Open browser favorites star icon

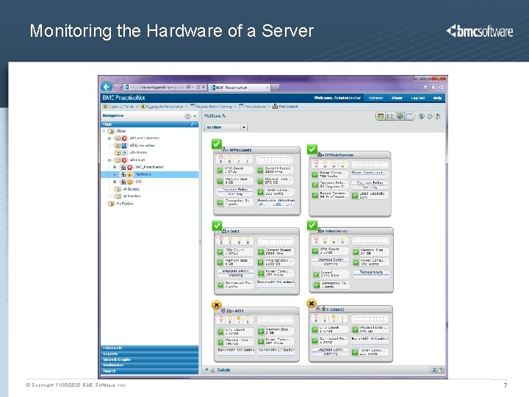click(433, 87)
